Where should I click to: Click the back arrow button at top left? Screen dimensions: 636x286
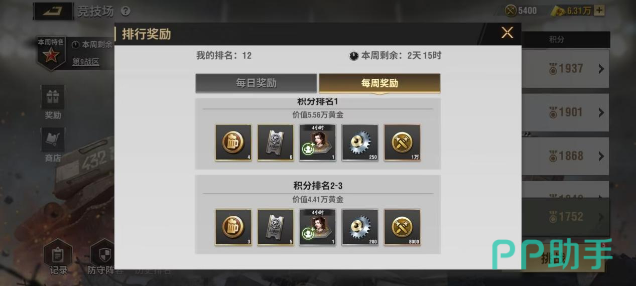[x=52, y=11]
